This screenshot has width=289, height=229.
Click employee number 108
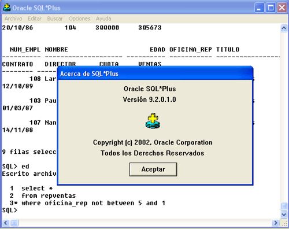[35, 79]
